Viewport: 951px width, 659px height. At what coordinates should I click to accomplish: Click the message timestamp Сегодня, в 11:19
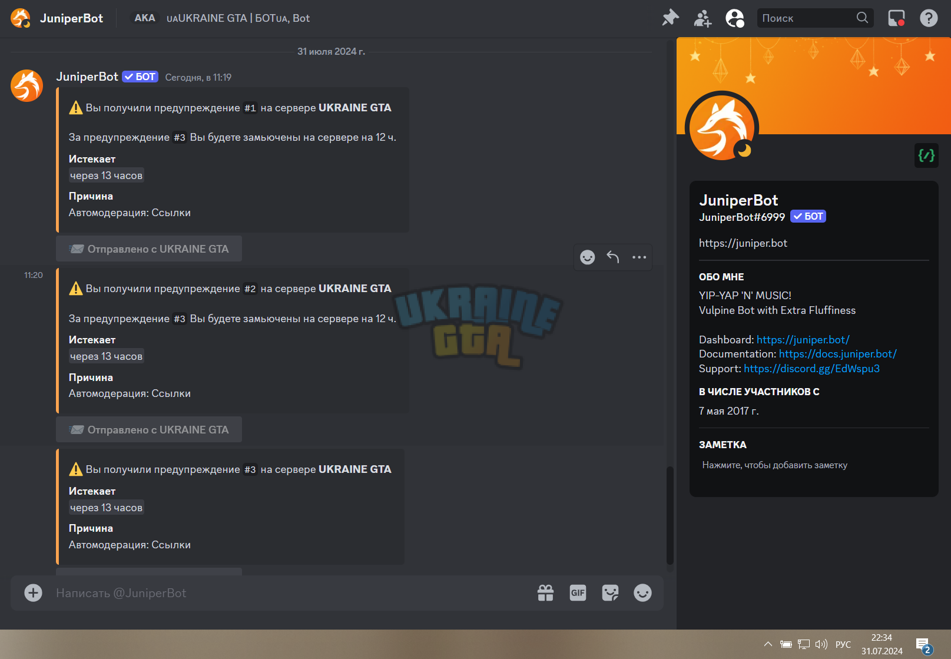point(198,77)
